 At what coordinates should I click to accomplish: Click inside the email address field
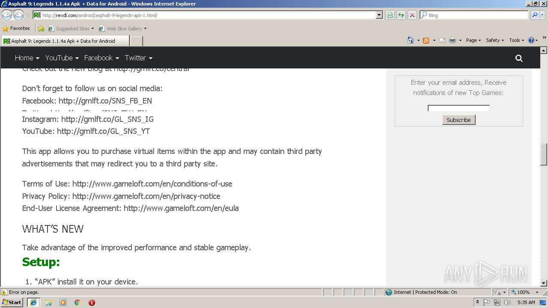pos(459,108)
